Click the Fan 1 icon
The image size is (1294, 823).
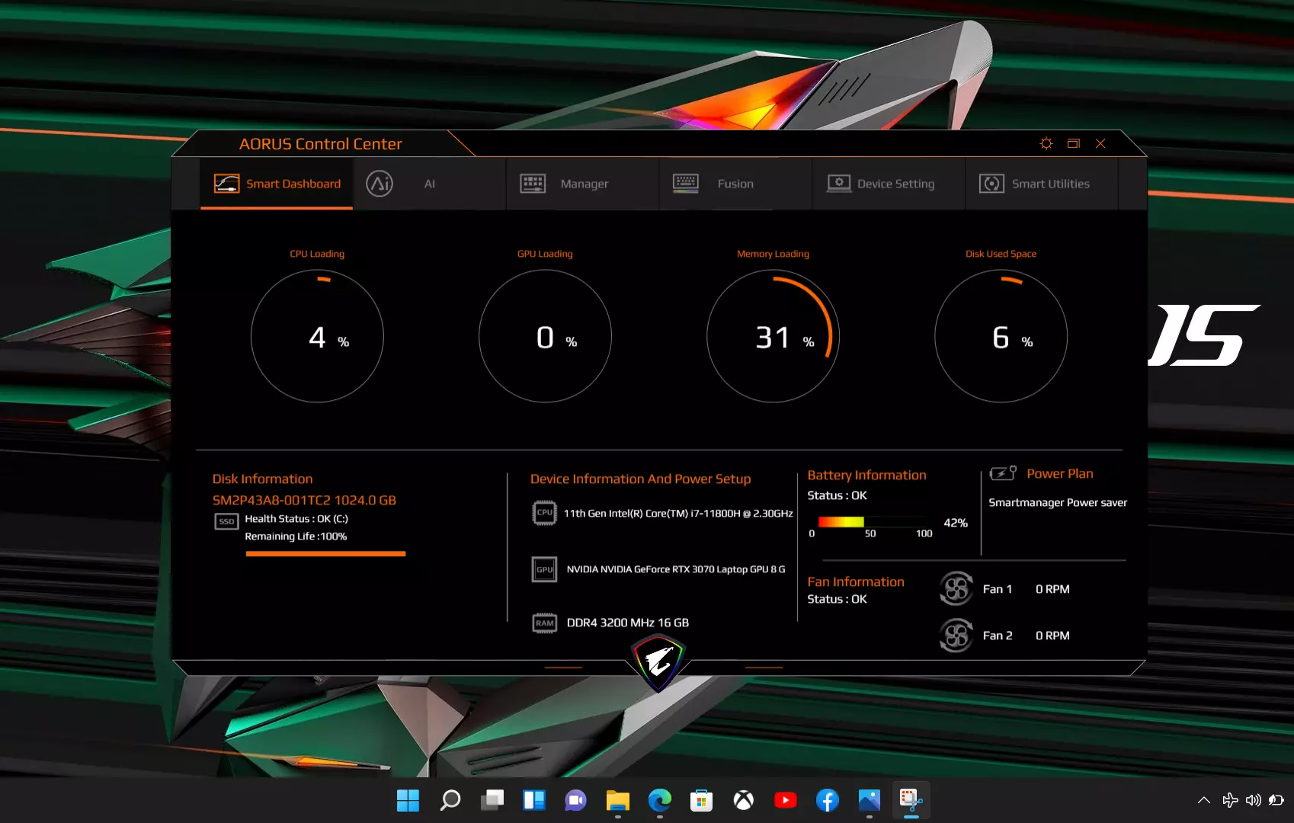pos(956,589)
